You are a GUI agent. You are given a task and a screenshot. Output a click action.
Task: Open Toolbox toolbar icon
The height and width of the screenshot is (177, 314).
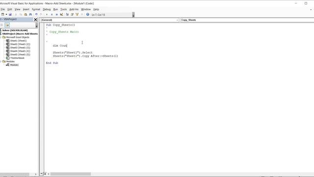click(82, 14)
